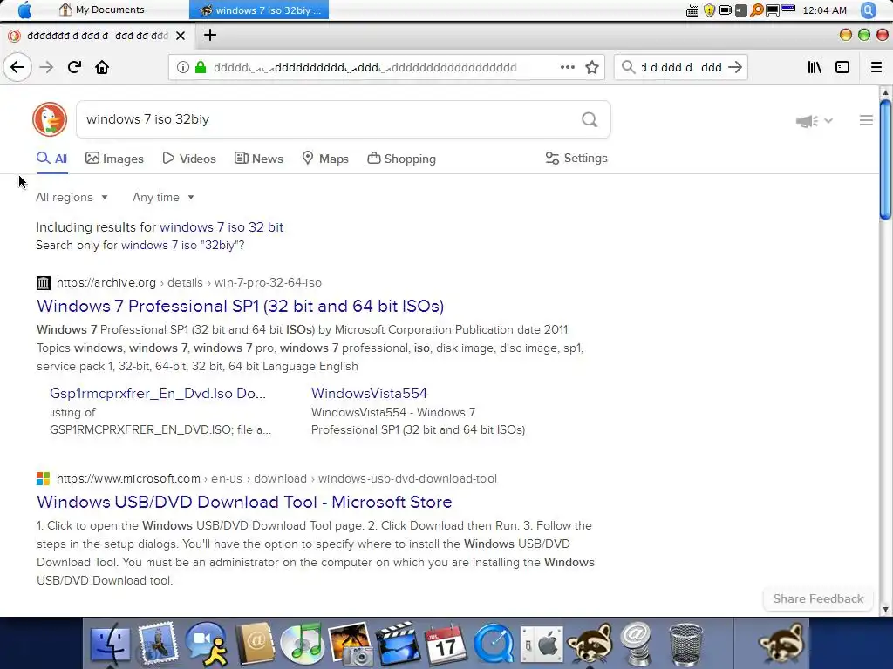Click the keyboard tray icon
The height and width of the screenshot is (669, 893).
point(692,10)
